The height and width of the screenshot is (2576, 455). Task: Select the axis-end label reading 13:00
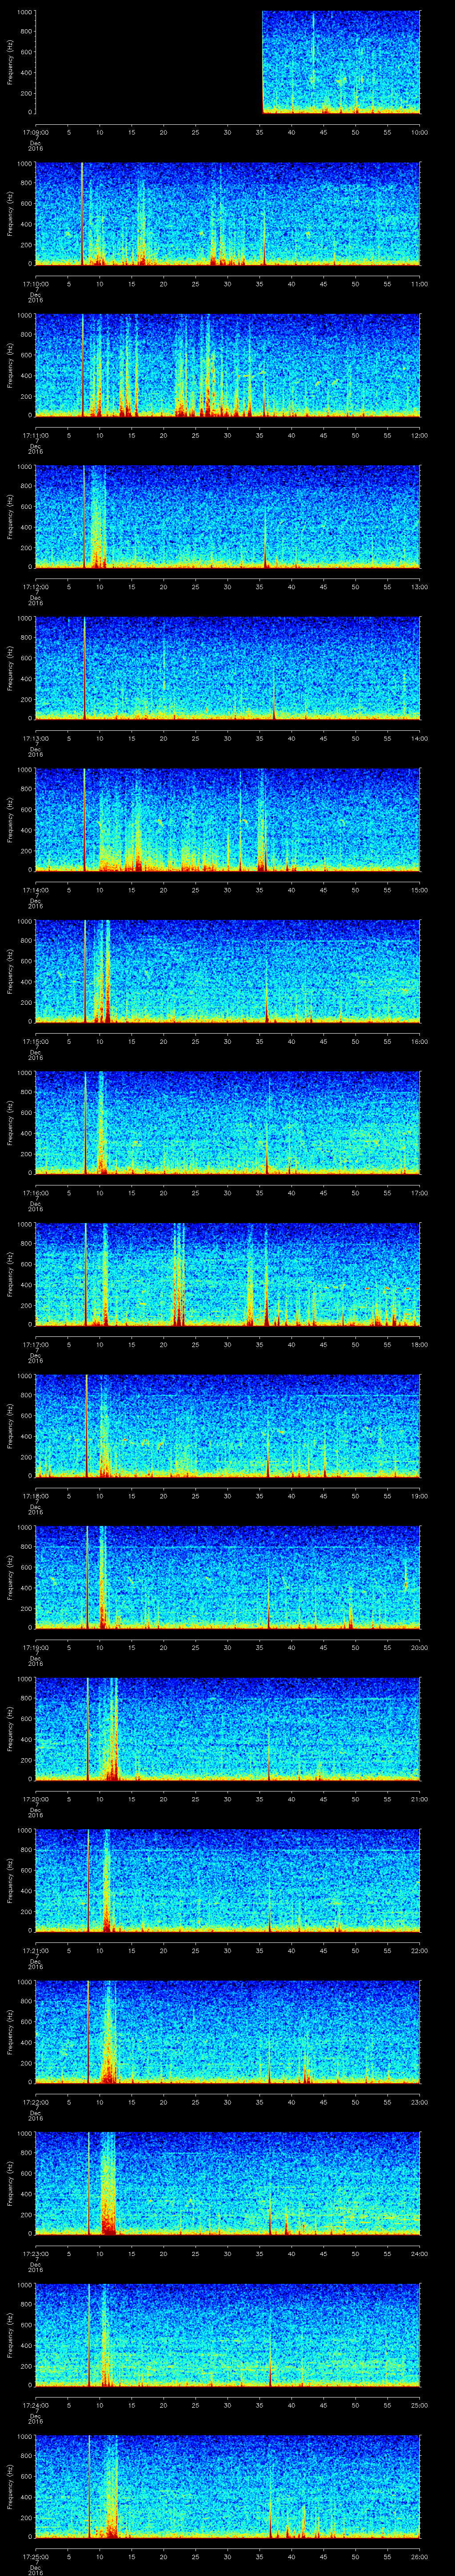pos(419,587)
